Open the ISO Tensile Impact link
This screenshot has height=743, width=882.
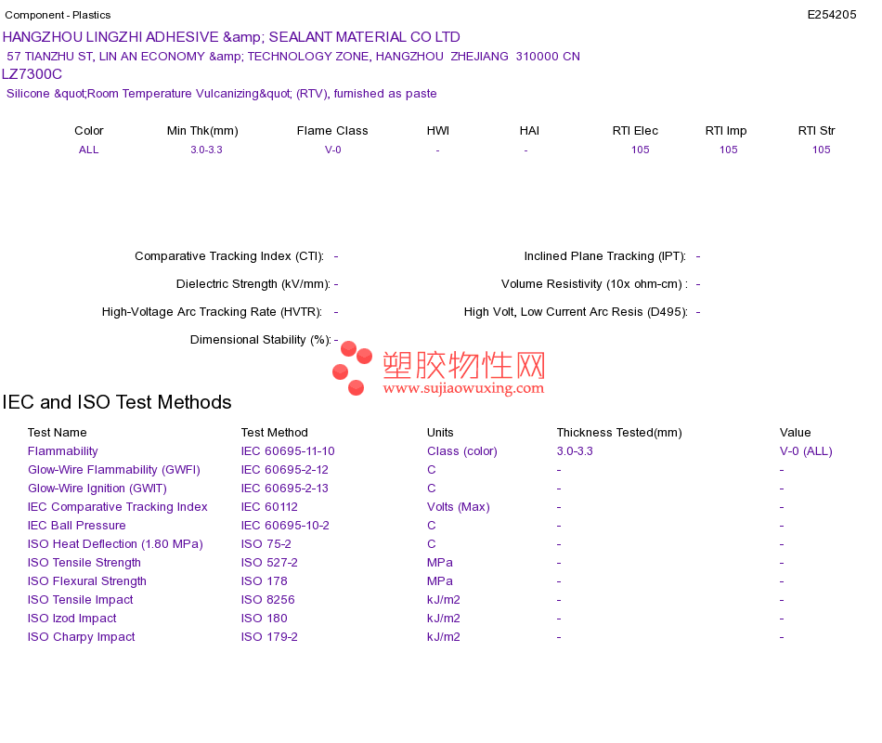81,600
